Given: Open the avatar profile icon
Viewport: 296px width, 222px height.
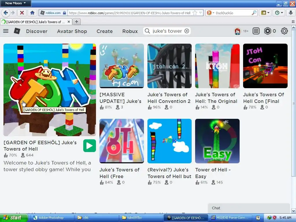Looking at the screenshot, I should 238,31.
